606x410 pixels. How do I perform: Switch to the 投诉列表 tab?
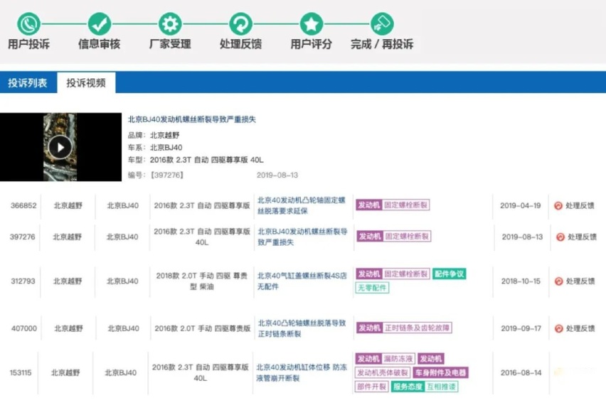pos(28,82)
